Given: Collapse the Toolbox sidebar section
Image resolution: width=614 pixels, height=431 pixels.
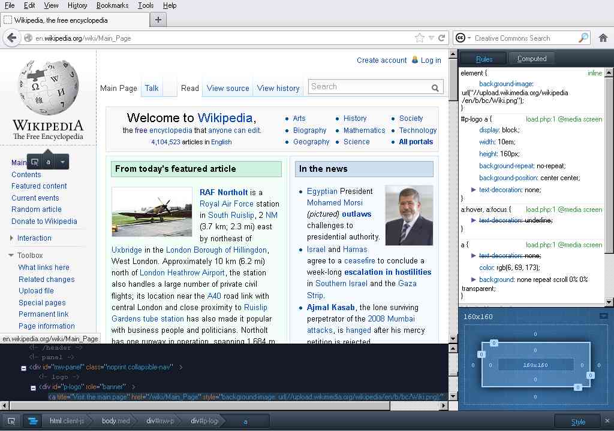Looking at the screenshot, I should (x=11, y=256).
